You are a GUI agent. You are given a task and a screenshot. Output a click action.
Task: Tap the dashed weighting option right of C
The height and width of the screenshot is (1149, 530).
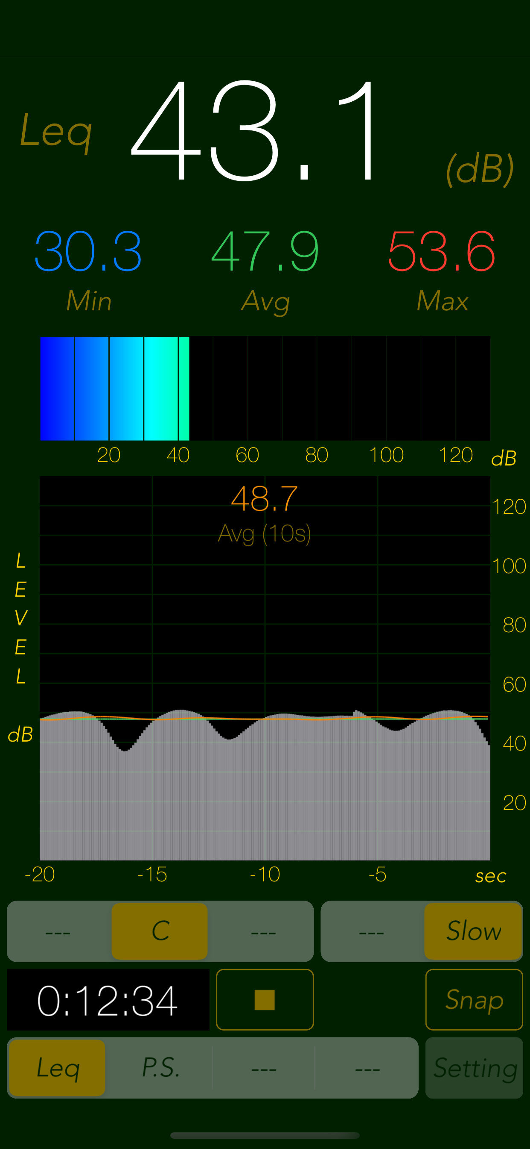[263, 931]
